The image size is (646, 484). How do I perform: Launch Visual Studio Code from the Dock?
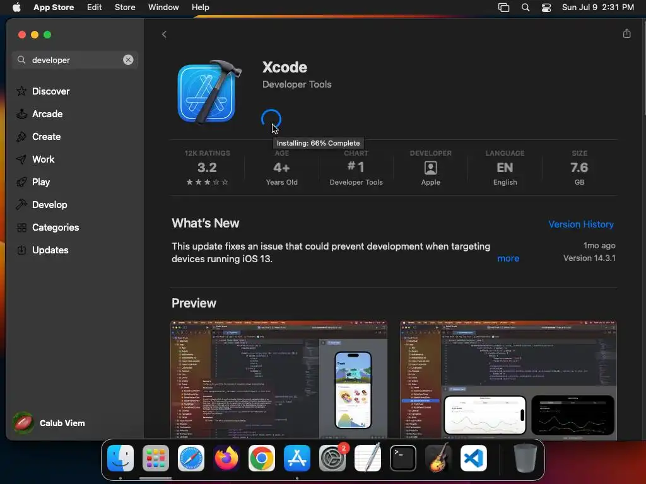[474, 458]
